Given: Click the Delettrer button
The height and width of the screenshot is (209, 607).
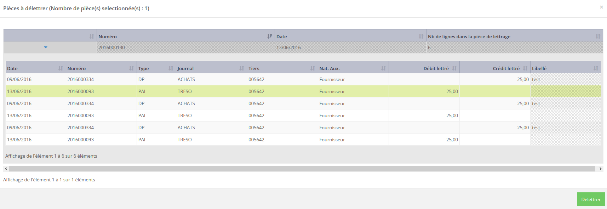Looking at the screenshot, I should click(x=591, y=199).
